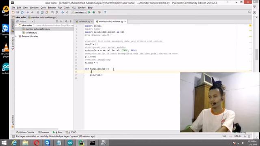Open the Refactor menu
Image resolution: width=260 pixels, height=146 pixels.
(52, 8)
